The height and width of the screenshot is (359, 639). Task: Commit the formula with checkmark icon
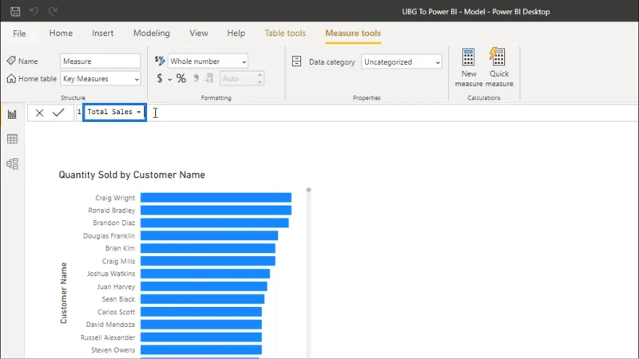pos(58,112)
